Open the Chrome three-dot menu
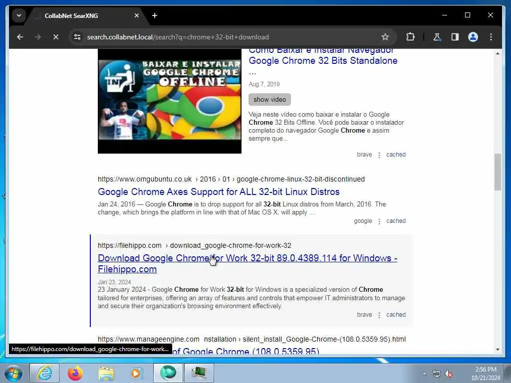This screenshot has width=511, height=383. coord(491,37)
